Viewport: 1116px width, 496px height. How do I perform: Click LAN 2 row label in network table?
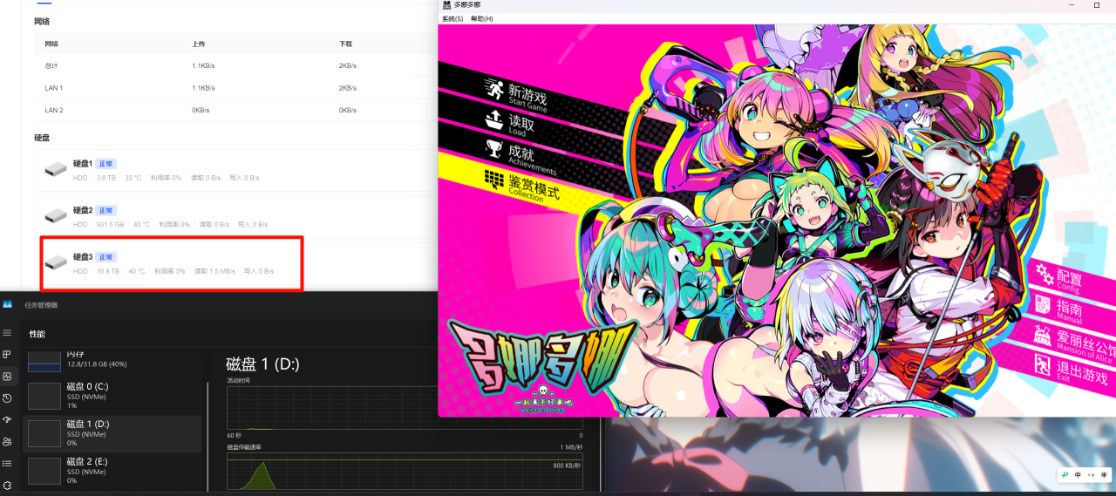coord(54,111)
